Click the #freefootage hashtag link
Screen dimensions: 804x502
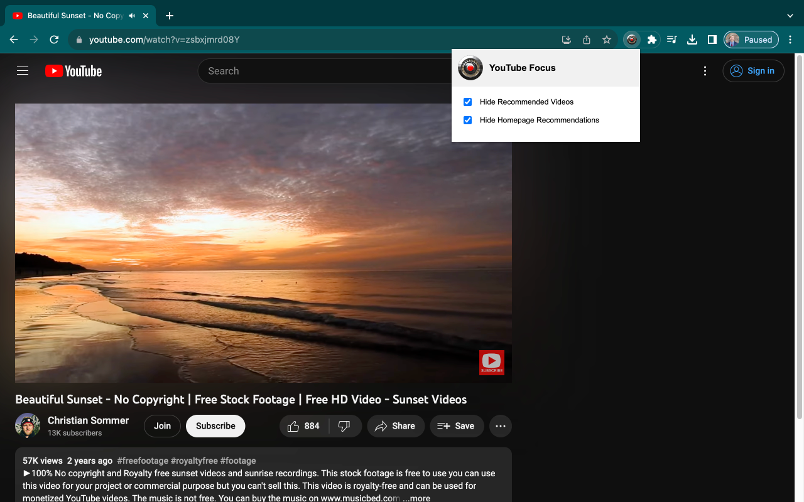pos(143,460)
